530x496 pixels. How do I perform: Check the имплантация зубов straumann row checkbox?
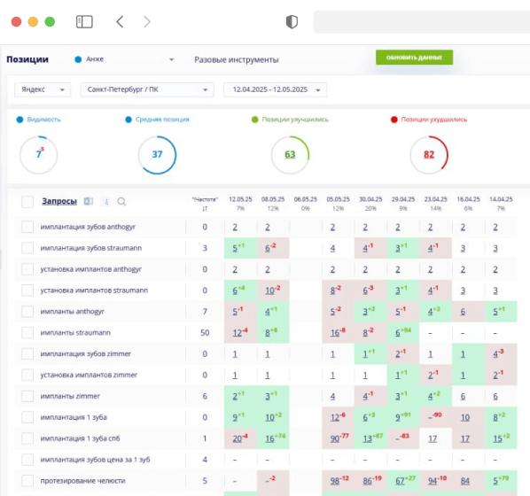27,248
